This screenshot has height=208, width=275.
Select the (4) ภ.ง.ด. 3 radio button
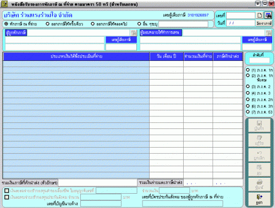click(x=248, y=93)
